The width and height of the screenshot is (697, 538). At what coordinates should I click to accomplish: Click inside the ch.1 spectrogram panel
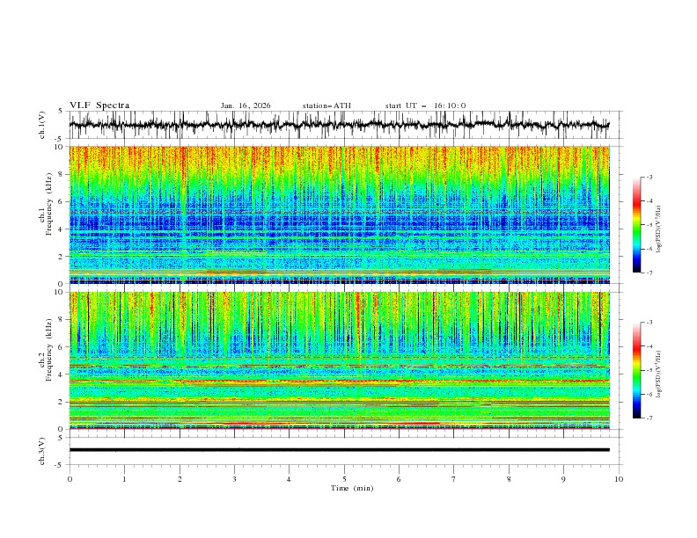click(339, 214)
